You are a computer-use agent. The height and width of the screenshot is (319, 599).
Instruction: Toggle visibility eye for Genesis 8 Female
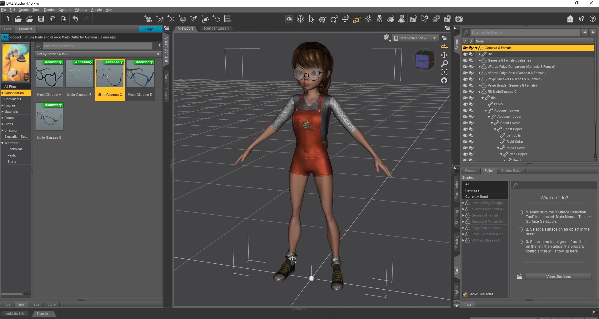pos(465,48)
